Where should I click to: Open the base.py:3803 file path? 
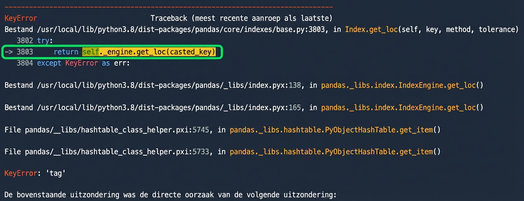(181, 30)
